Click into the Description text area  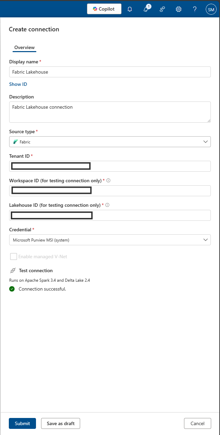point(110,112)
